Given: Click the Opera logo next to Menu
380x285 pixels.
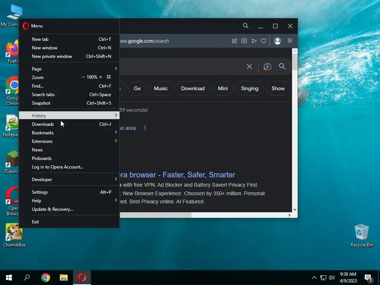Looking at the screenshot, I should click(26, 26).
